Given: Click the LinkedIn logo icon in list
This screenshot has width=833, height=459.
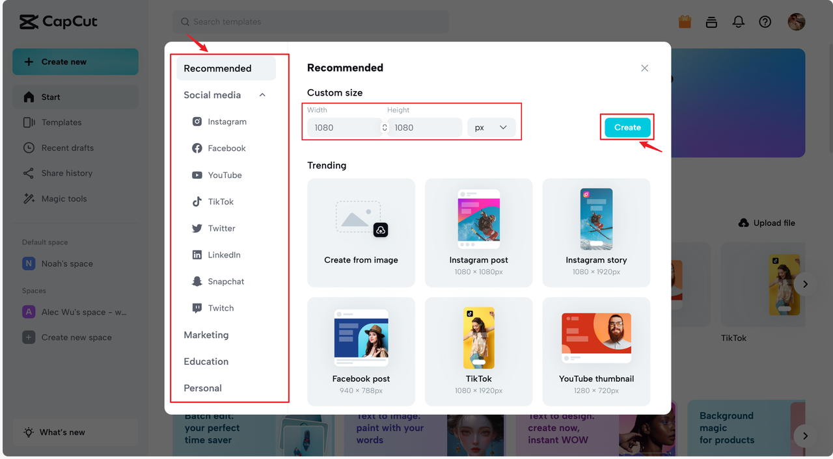Looking at the screenshot, I should [x=197, y=255].
